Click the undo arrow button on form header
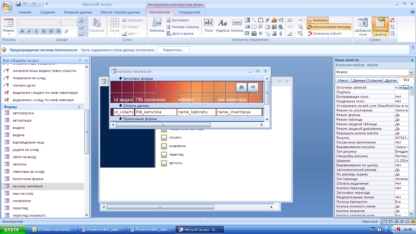Screen dimensions: 416x234 click(x=253, y=87)
